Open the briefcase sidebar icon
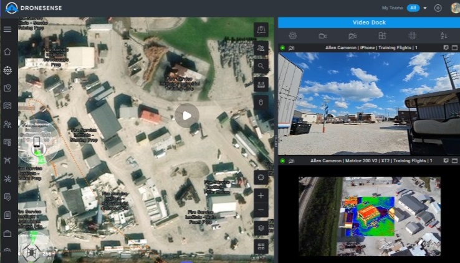This screenshot has height=263, width=460. [x=7, y=233]
